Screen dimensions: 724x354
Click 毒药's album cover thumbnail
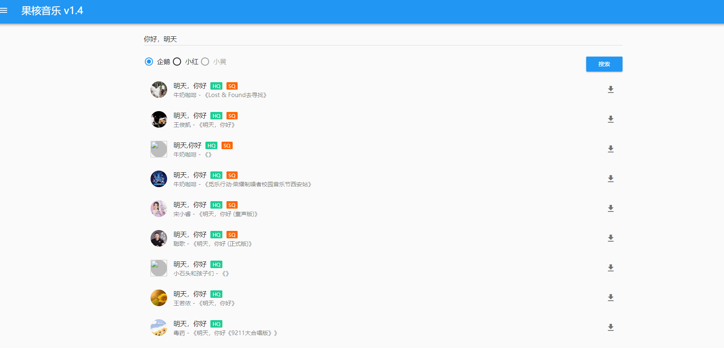pyautogui.click(x=159, y=328)
